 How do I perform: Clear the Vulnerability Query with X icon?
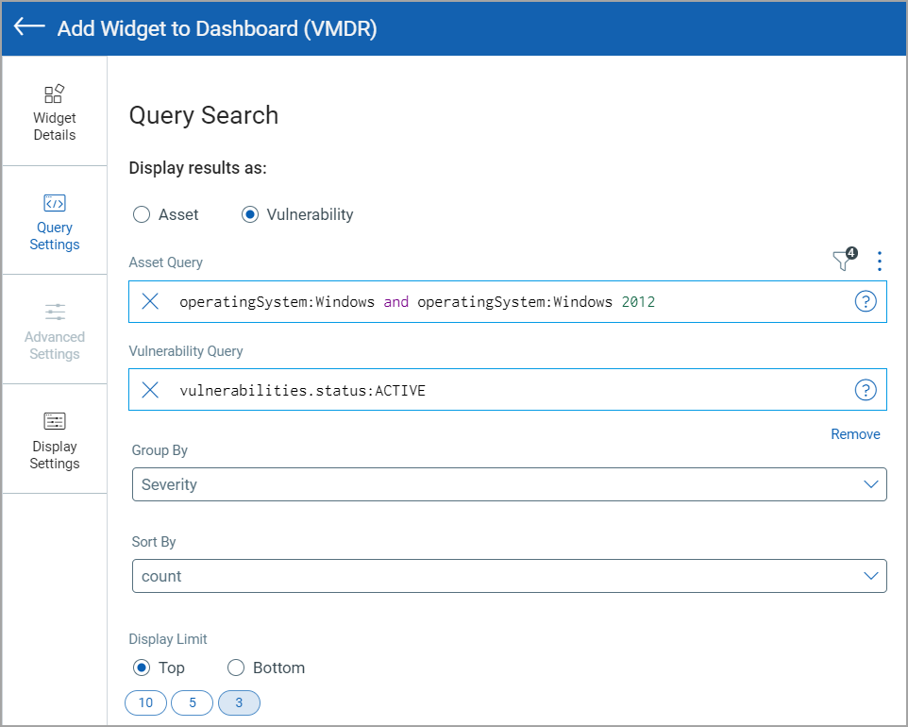(x=150, y=390)
